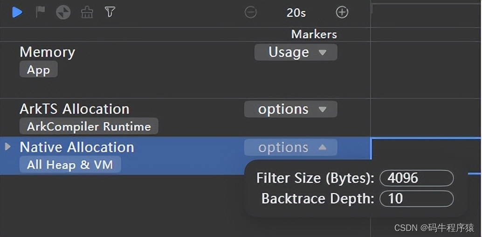Click the flag marker icon
The height and width of the screenshot is (237, 482).
[x=41, y=12]
